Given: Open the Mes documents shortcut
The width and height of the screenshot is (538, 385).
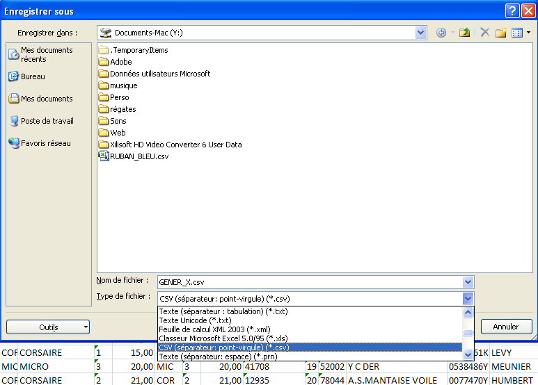Looking at the screenshot, I should click(x=41, y=99).
